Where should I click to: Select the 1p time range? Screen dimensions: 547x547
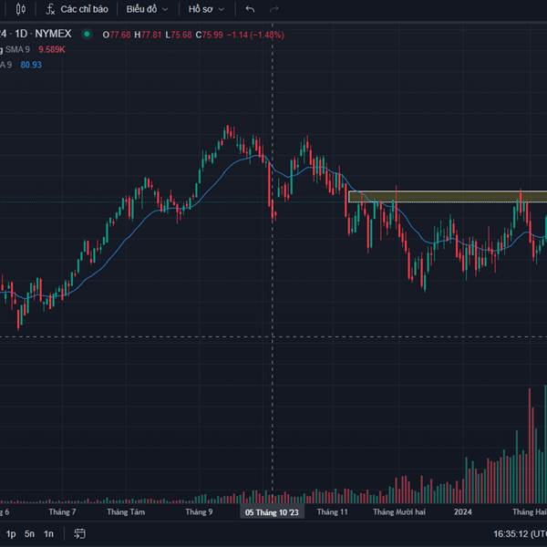coord(11,533)
